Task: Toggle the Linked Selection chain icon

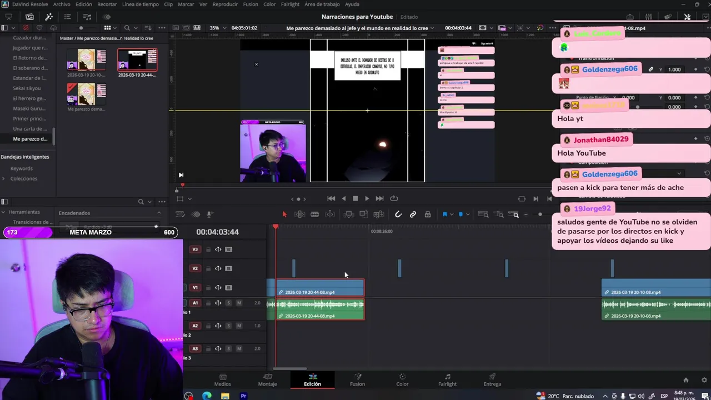Action: (413, 214)
